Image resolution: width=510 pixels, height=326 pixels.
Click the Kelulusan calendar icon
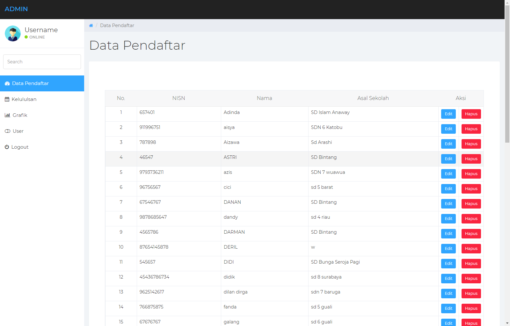(7, 99)
